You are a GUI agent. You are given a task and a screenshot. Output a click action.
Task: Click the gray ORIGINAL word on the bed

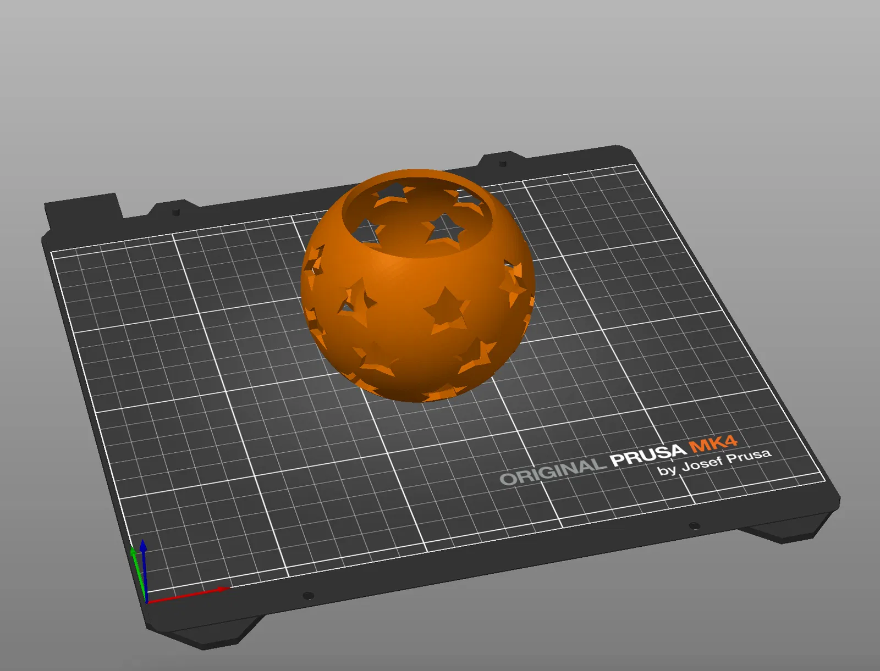click(552, 472)
